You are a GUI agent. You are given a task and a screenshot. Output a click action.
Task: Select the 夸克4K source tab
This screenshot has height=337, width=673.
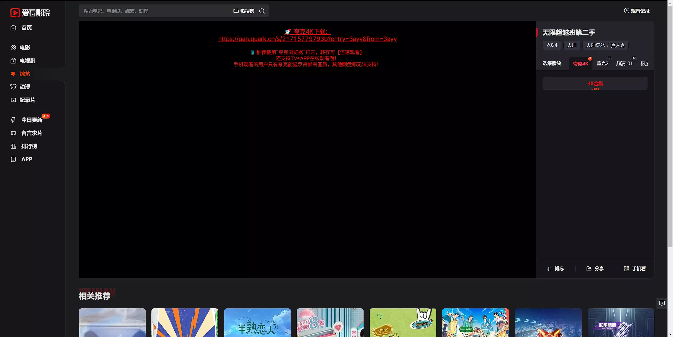[580, 64]
